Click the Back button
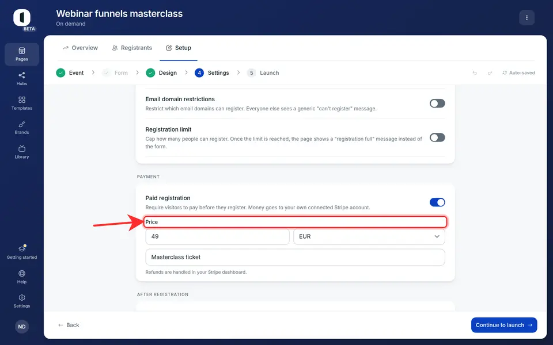Image resolution: width=553 pixels, height=345 pixels. (x=69, y=325)
